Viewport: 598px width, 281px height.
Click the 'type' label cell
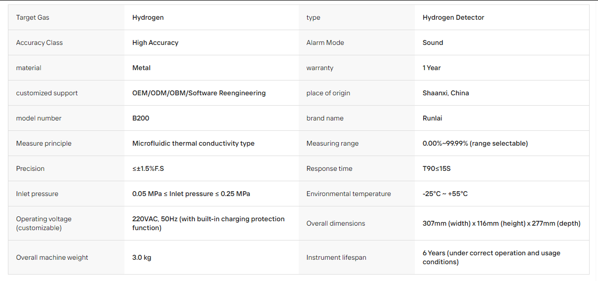(313, 17)
